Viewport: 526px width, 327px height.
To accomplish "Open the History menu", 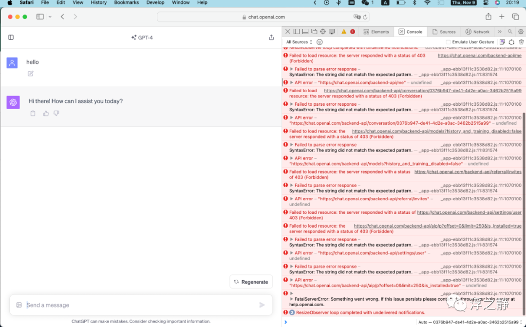I will click(98, 3).
